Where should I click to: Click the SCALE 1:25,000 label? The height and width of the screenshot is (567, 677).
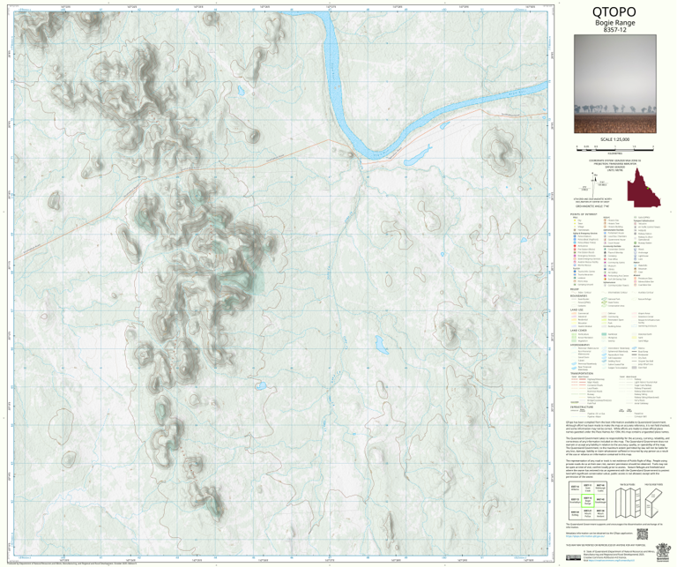tap(614, 139)
